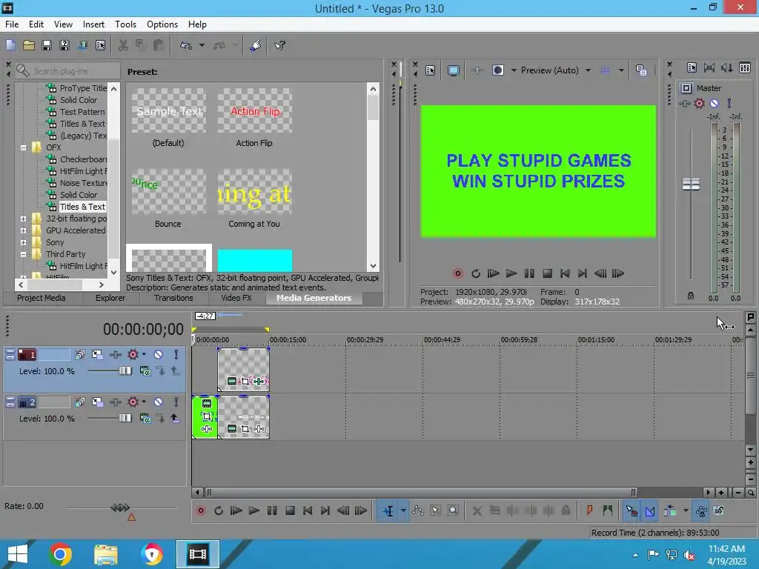Expand the GPU Accelerated folder
This screenshot has height=569, width=759.
23,231
